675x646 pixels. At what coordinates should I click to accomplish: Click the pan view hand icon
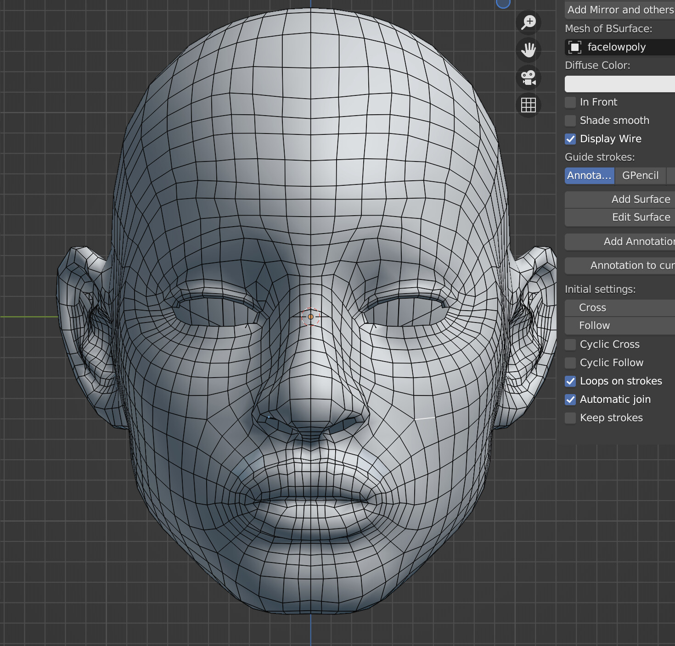tap(529, 50)
